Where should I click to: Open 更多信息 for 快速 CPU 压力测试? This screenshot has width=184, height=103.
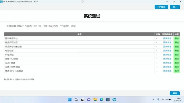point(167,71)
